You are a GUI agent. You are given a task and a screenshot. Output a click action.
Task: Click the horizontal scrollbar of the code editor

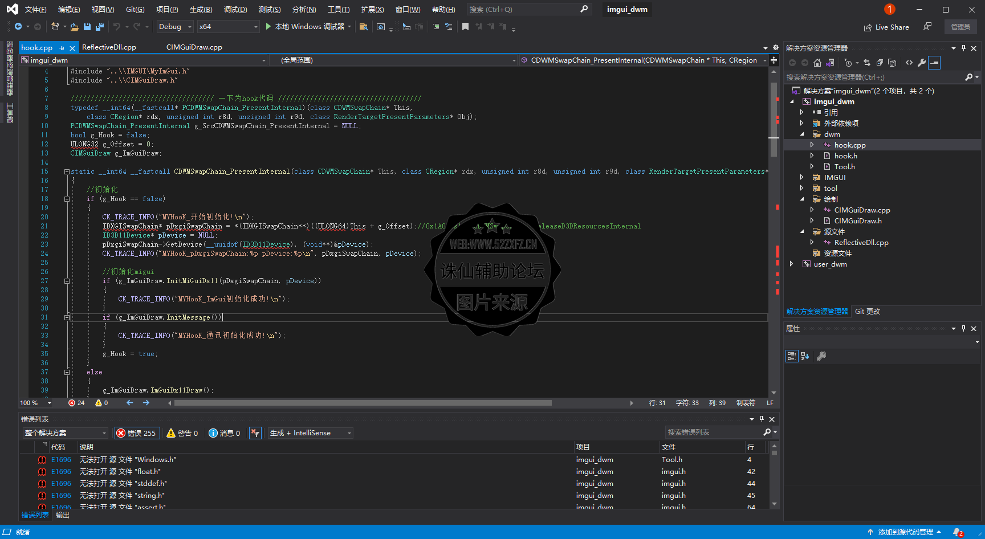coord(363,403)
